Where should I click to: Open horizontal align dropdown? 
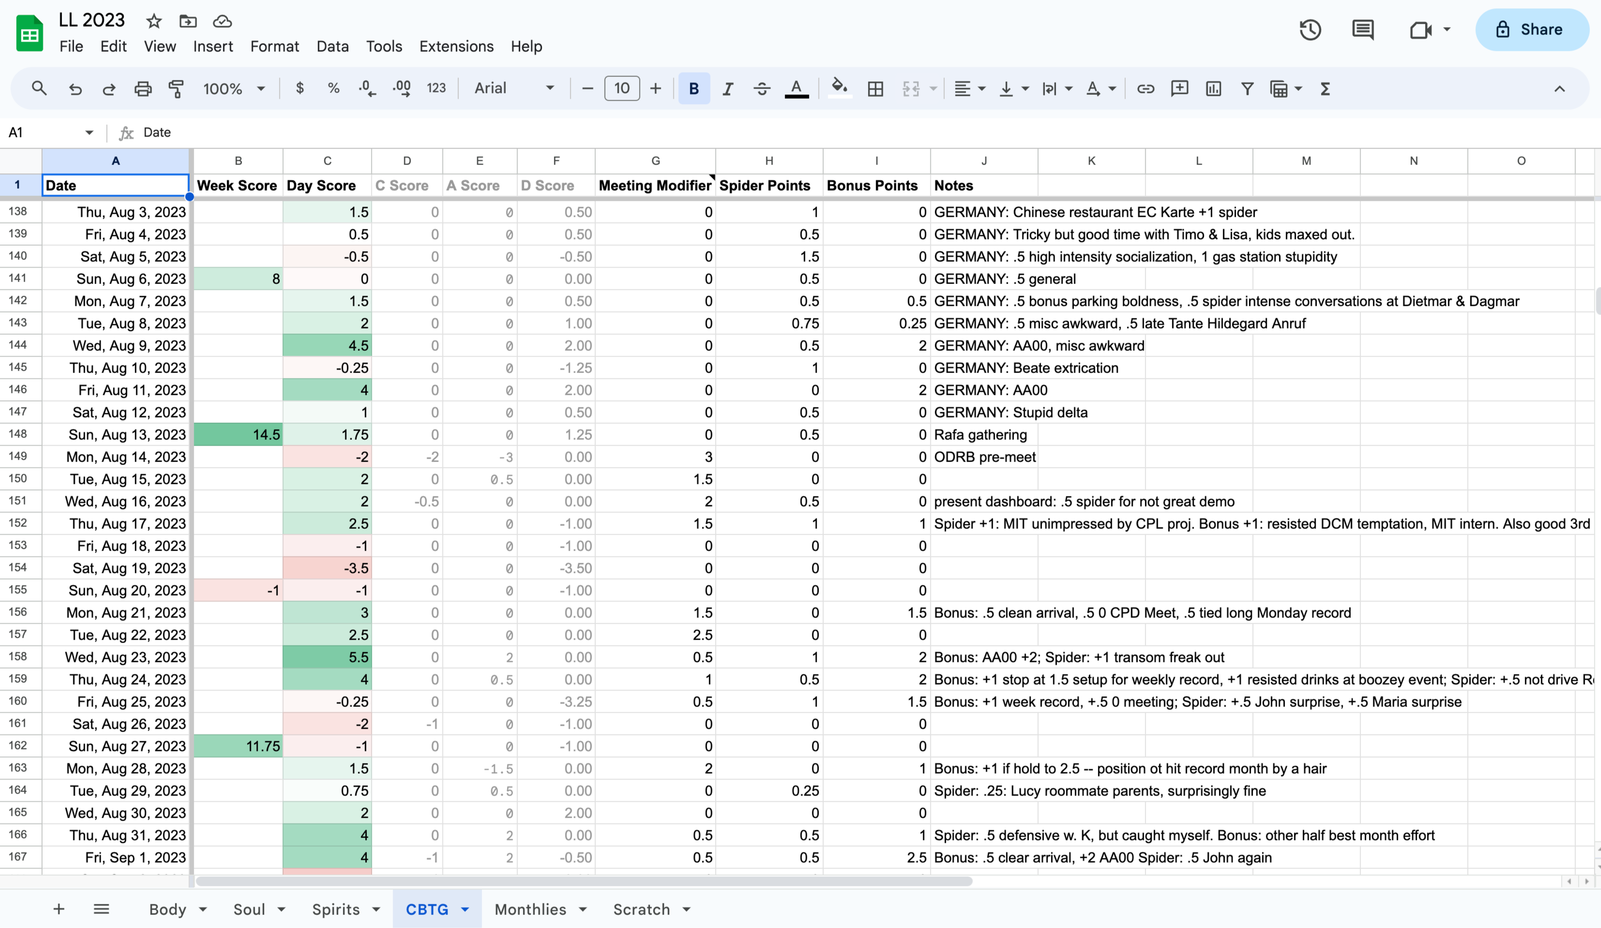click(969, 88)
